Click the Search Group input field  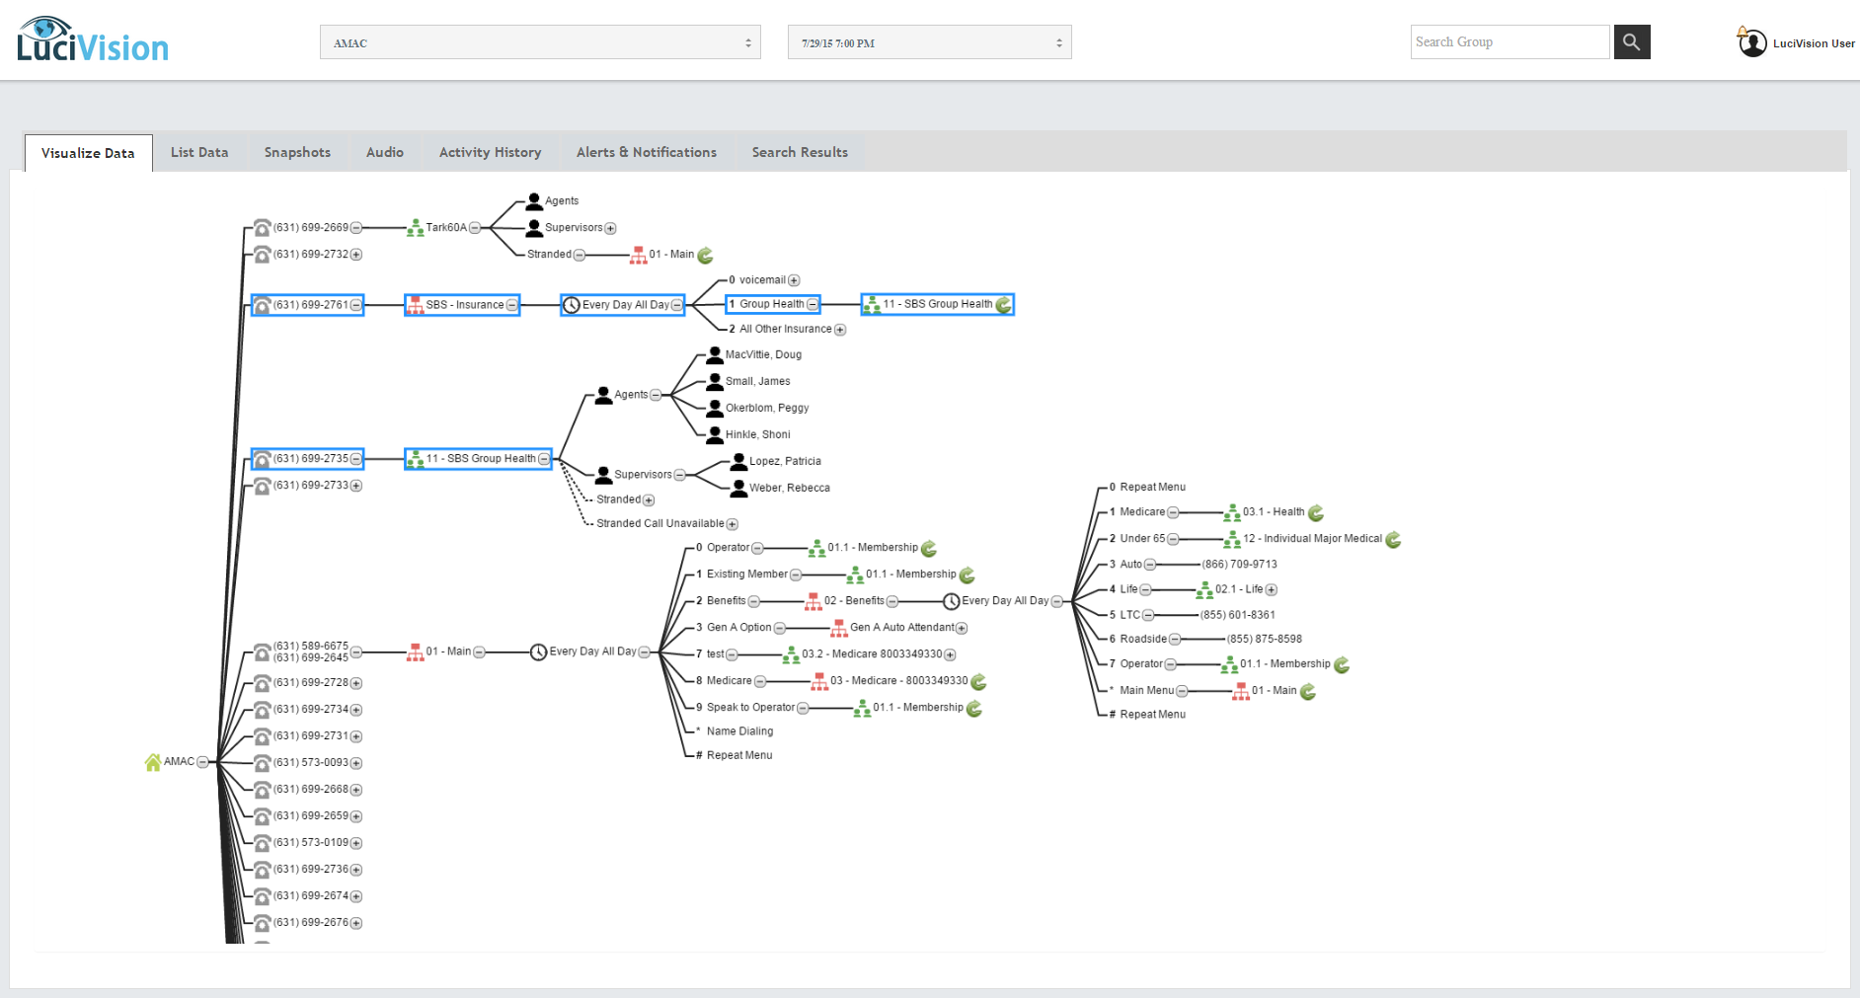[x=1510, y=42]
